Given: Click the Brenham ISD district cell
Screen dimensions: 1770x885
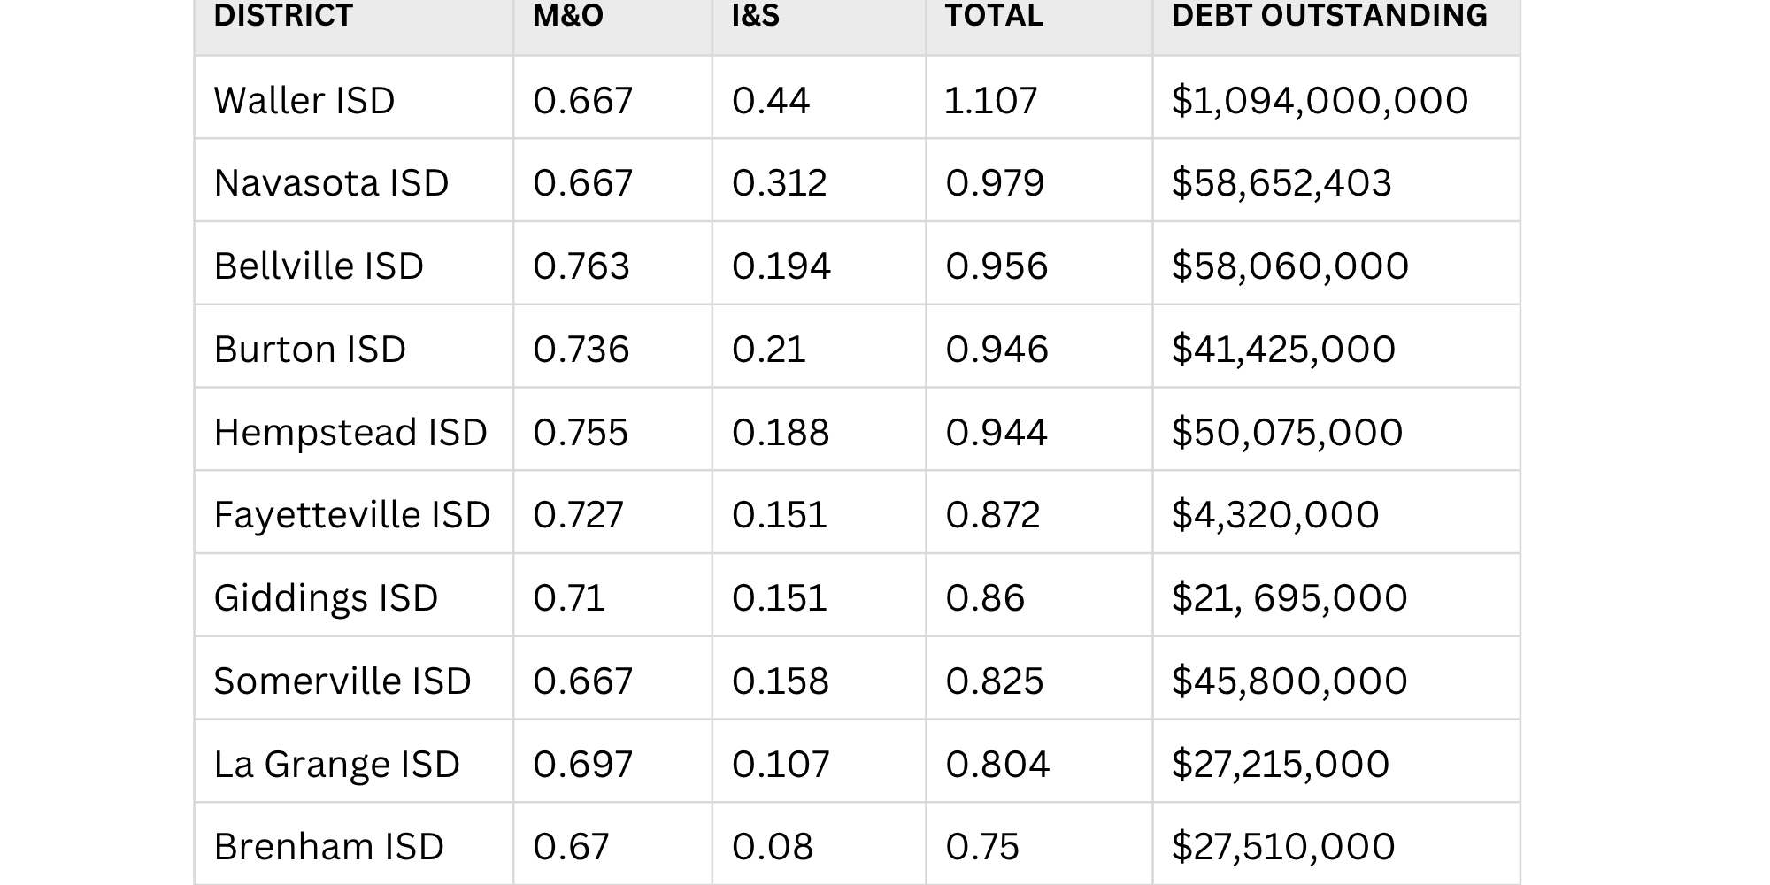Looking at the screenshot, I should click(x=328, y=847).
